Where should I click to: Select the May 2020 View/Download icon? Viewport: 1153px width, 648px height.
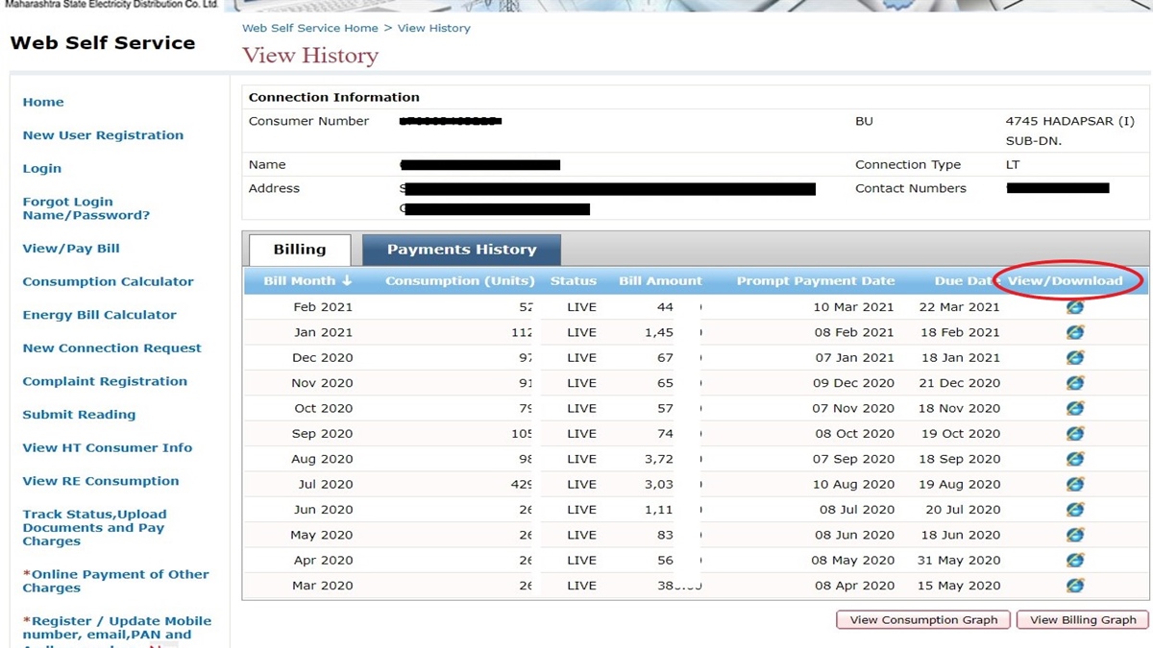pyautogui.click(x=1075, y=535)
